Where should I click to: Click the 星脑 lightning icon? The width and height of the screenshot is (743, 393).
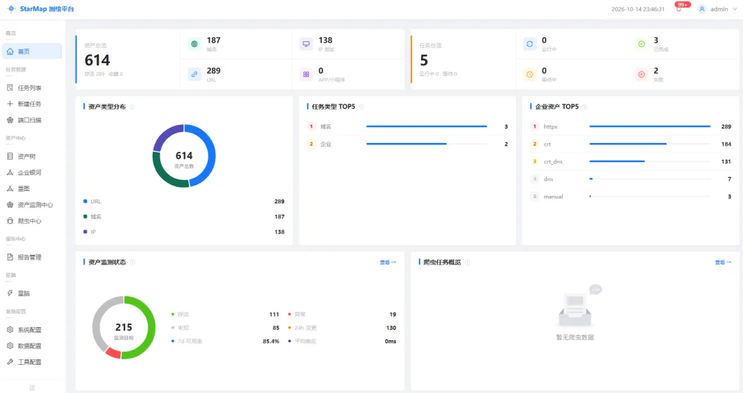[x=10, y=293]
